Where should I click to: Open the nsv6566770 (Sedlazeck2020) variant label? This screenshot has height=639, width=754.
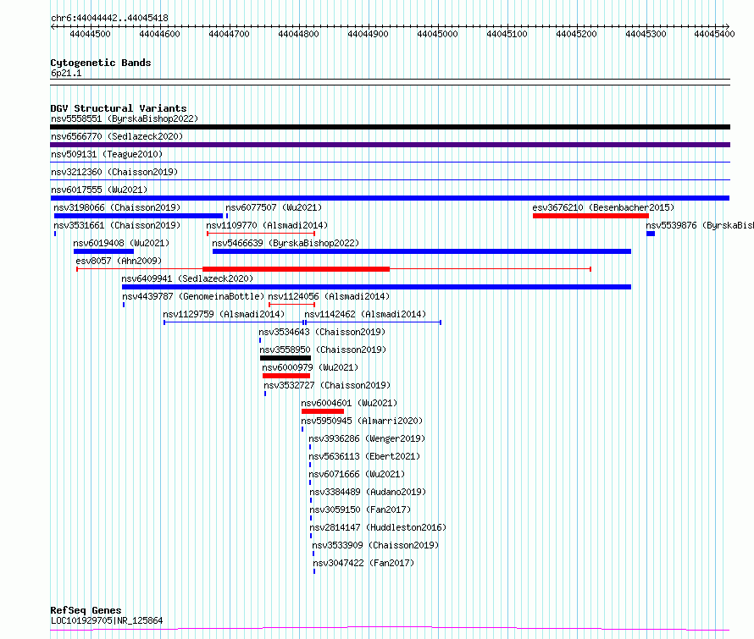click(x=117, y=136)
